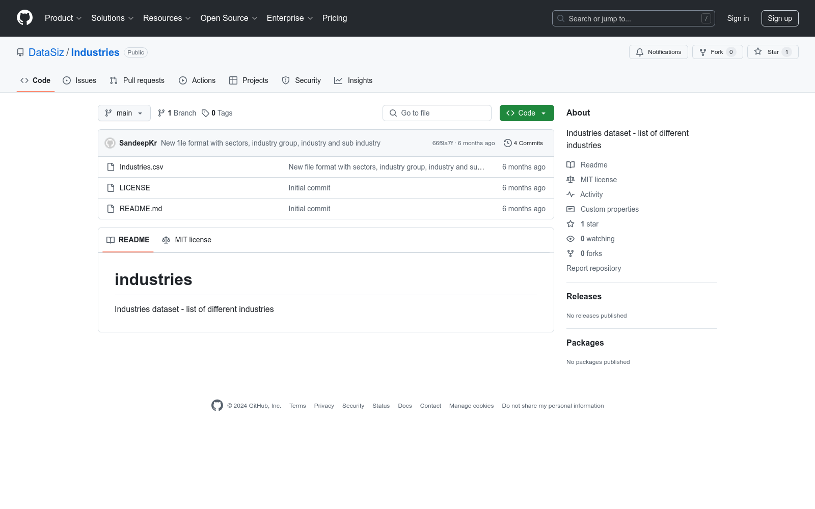The height and width of the screenshot is (509, 815).
Task: Click the README.md file icon
Action: click(x=111, y=209)
